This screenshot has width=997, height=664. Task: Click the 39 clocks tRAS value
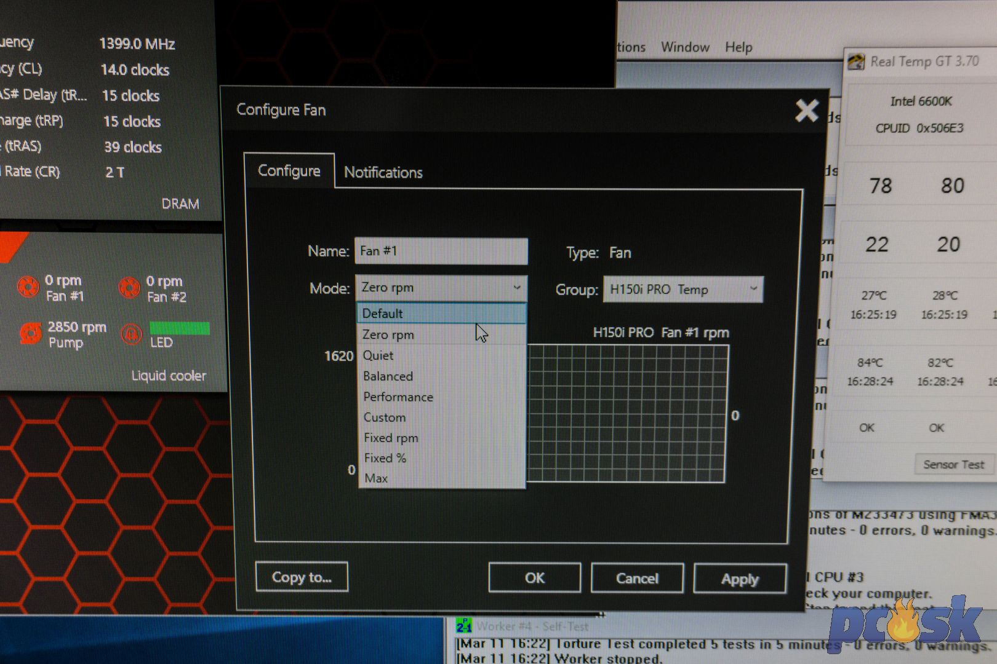[x=133, y=148]
